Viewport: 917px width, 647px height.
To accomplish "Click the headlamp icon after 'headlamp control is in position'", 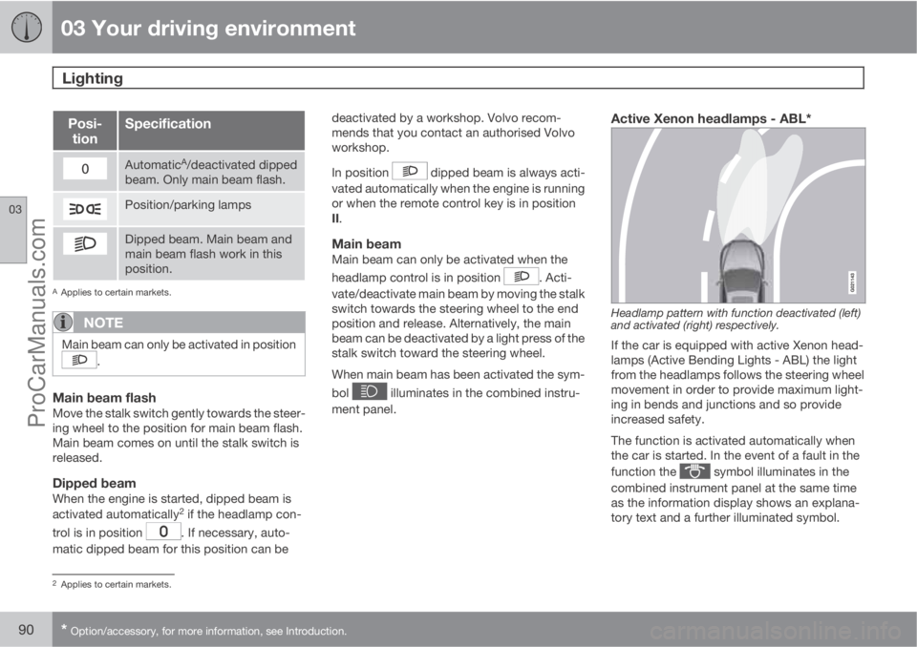I will pyautogui.click(x=521, y=276).
